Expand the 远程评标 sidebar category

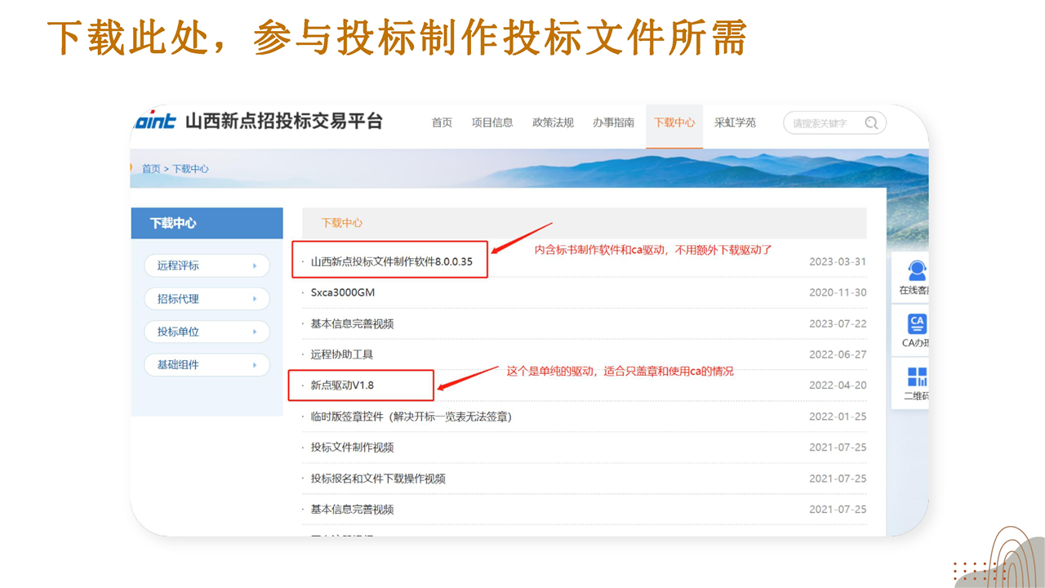tap(207, 265)
